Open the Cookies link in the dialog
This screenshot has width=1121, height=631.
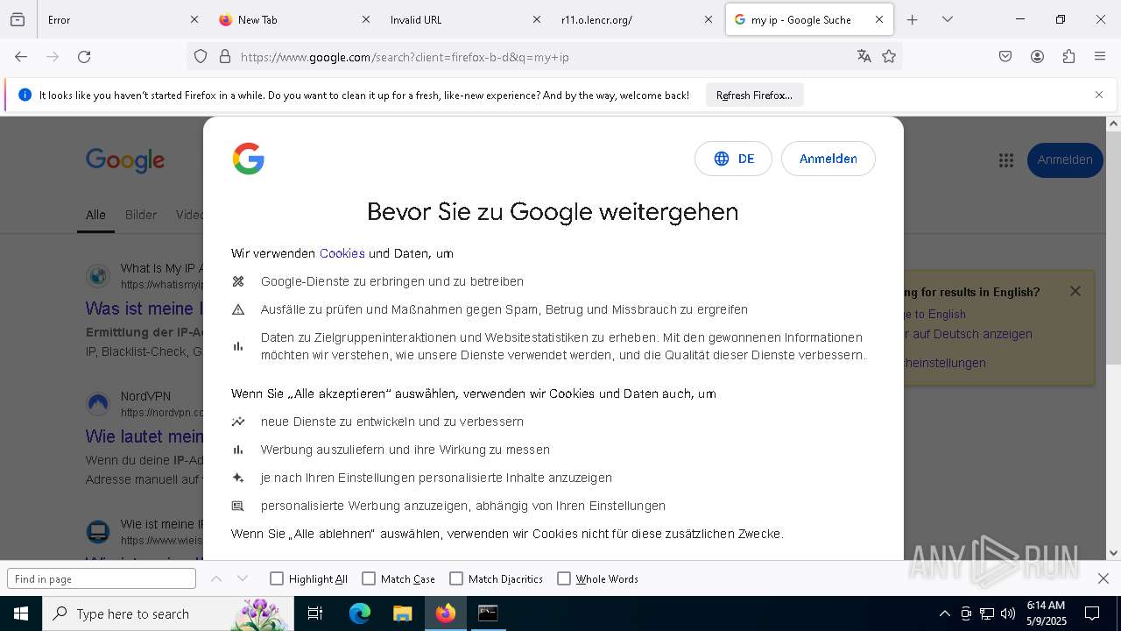[342, 253]
